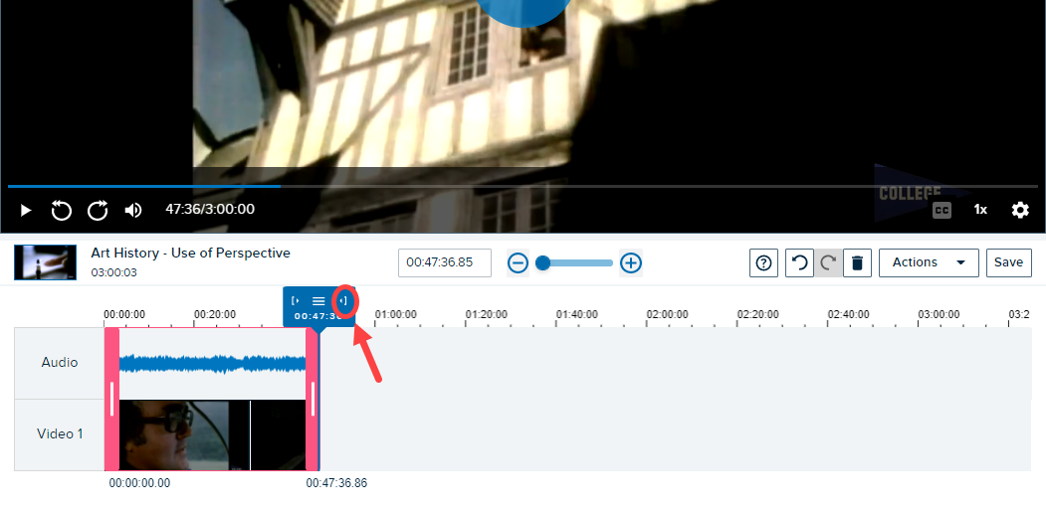The width and height of the screenshot is (1046, 513).
Task: Mute the player volume
Action: click(x=133, y=211)
